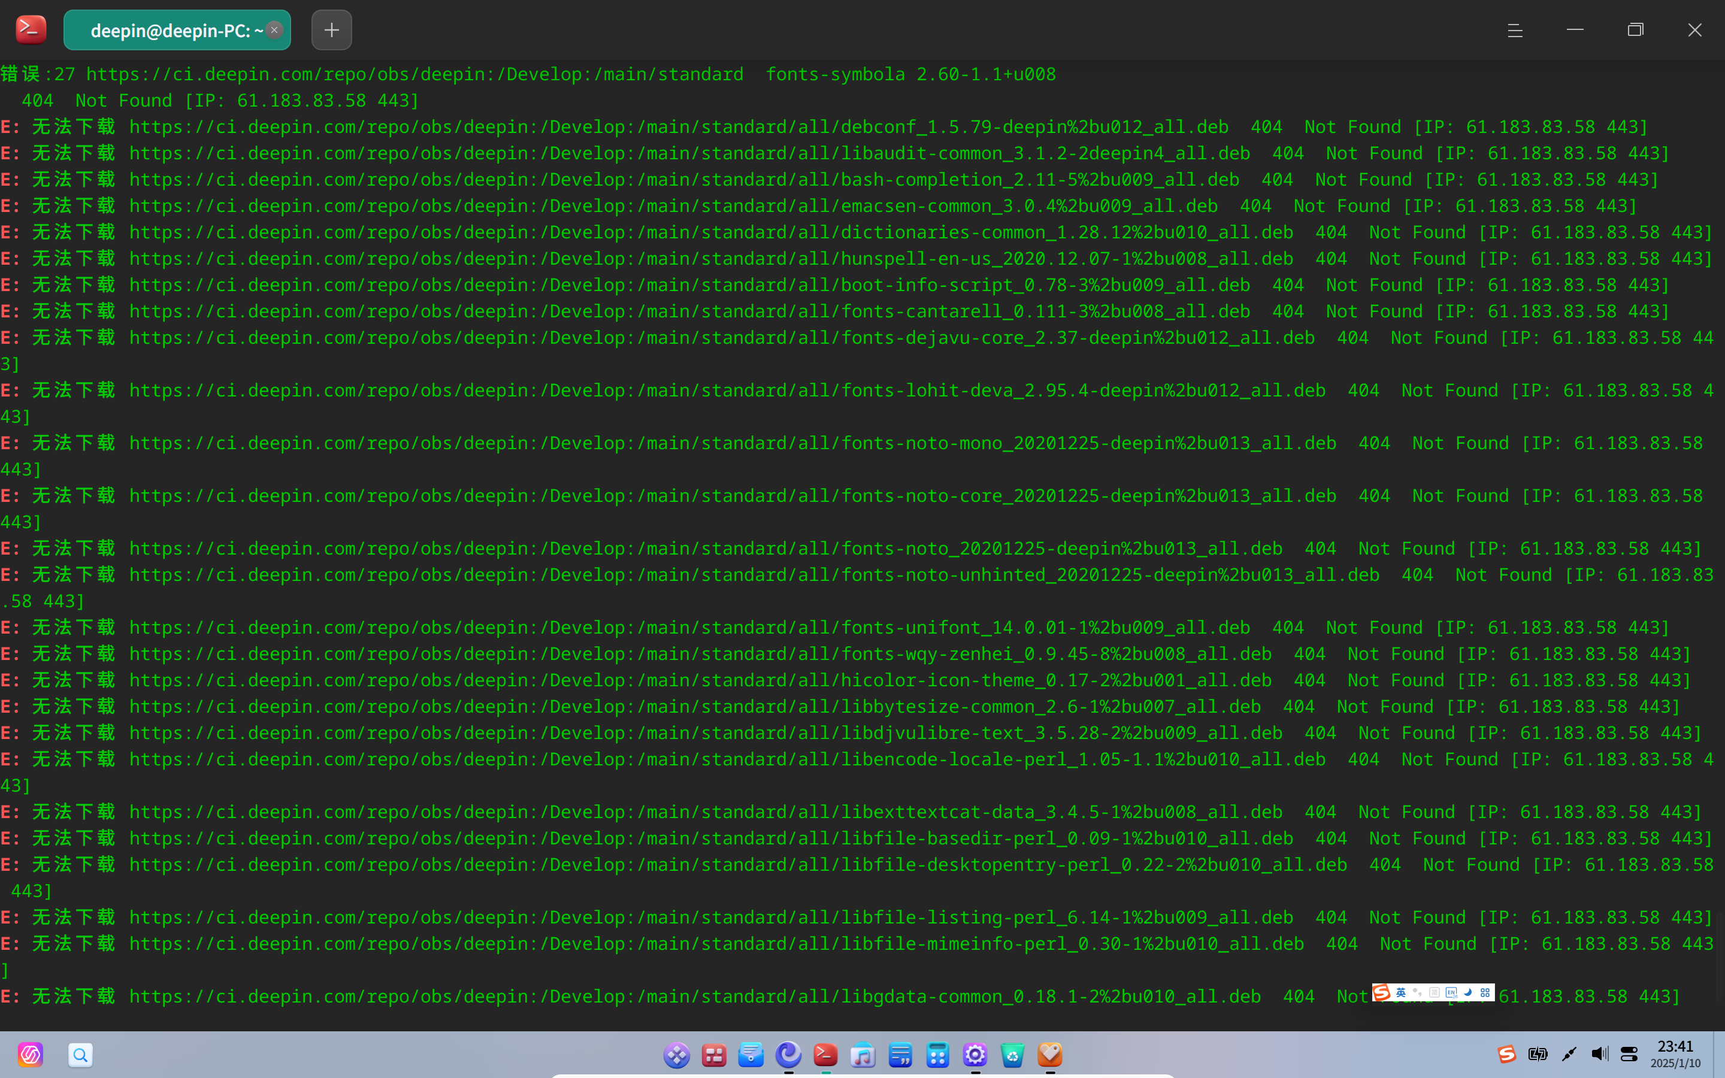1725x1078 pixels.
Task: Click the Sogou input tray icon
Action: tap(1506, 1054)
